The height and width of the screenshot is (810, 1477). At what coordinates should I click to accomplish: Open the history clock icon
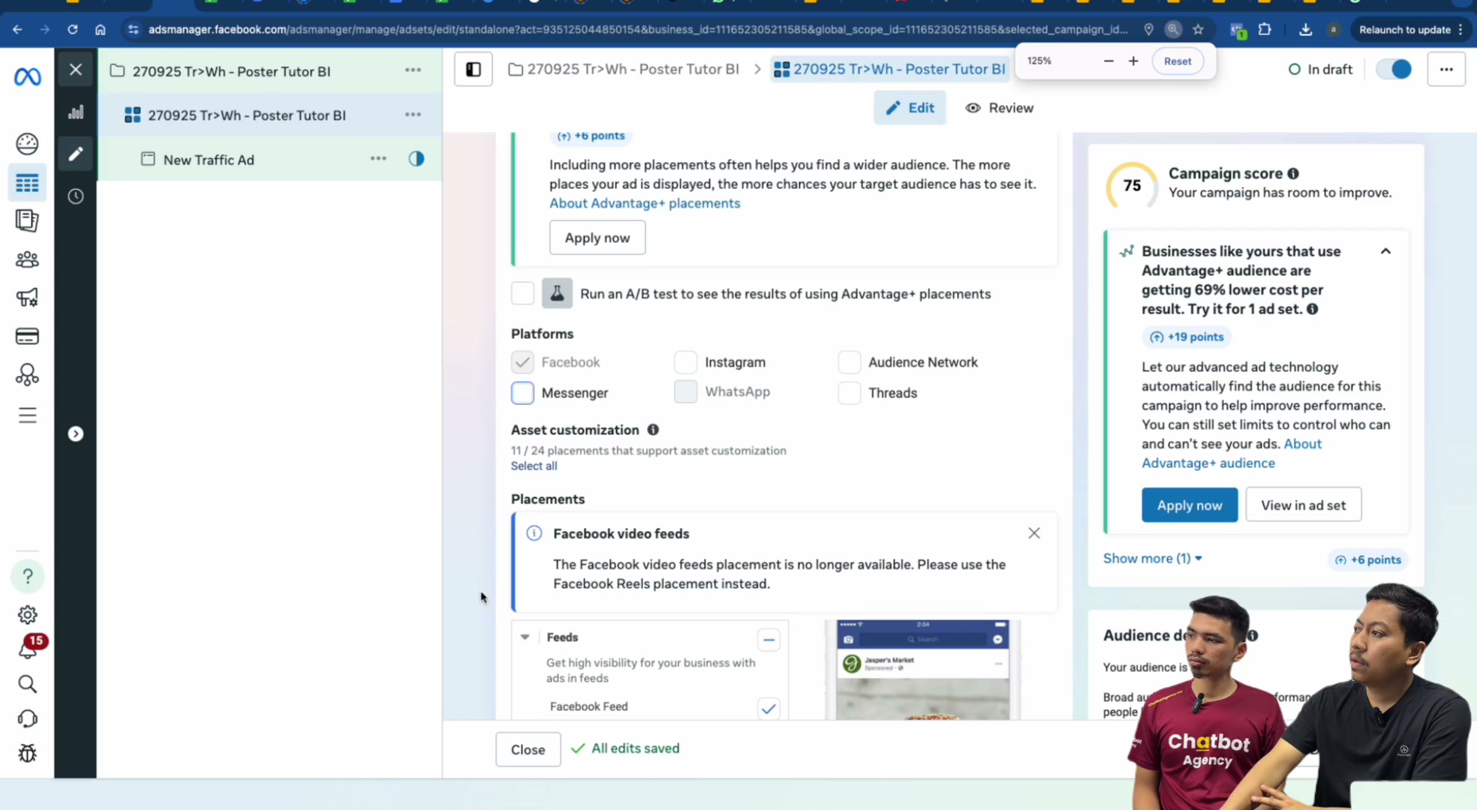(x=76, y=196)
